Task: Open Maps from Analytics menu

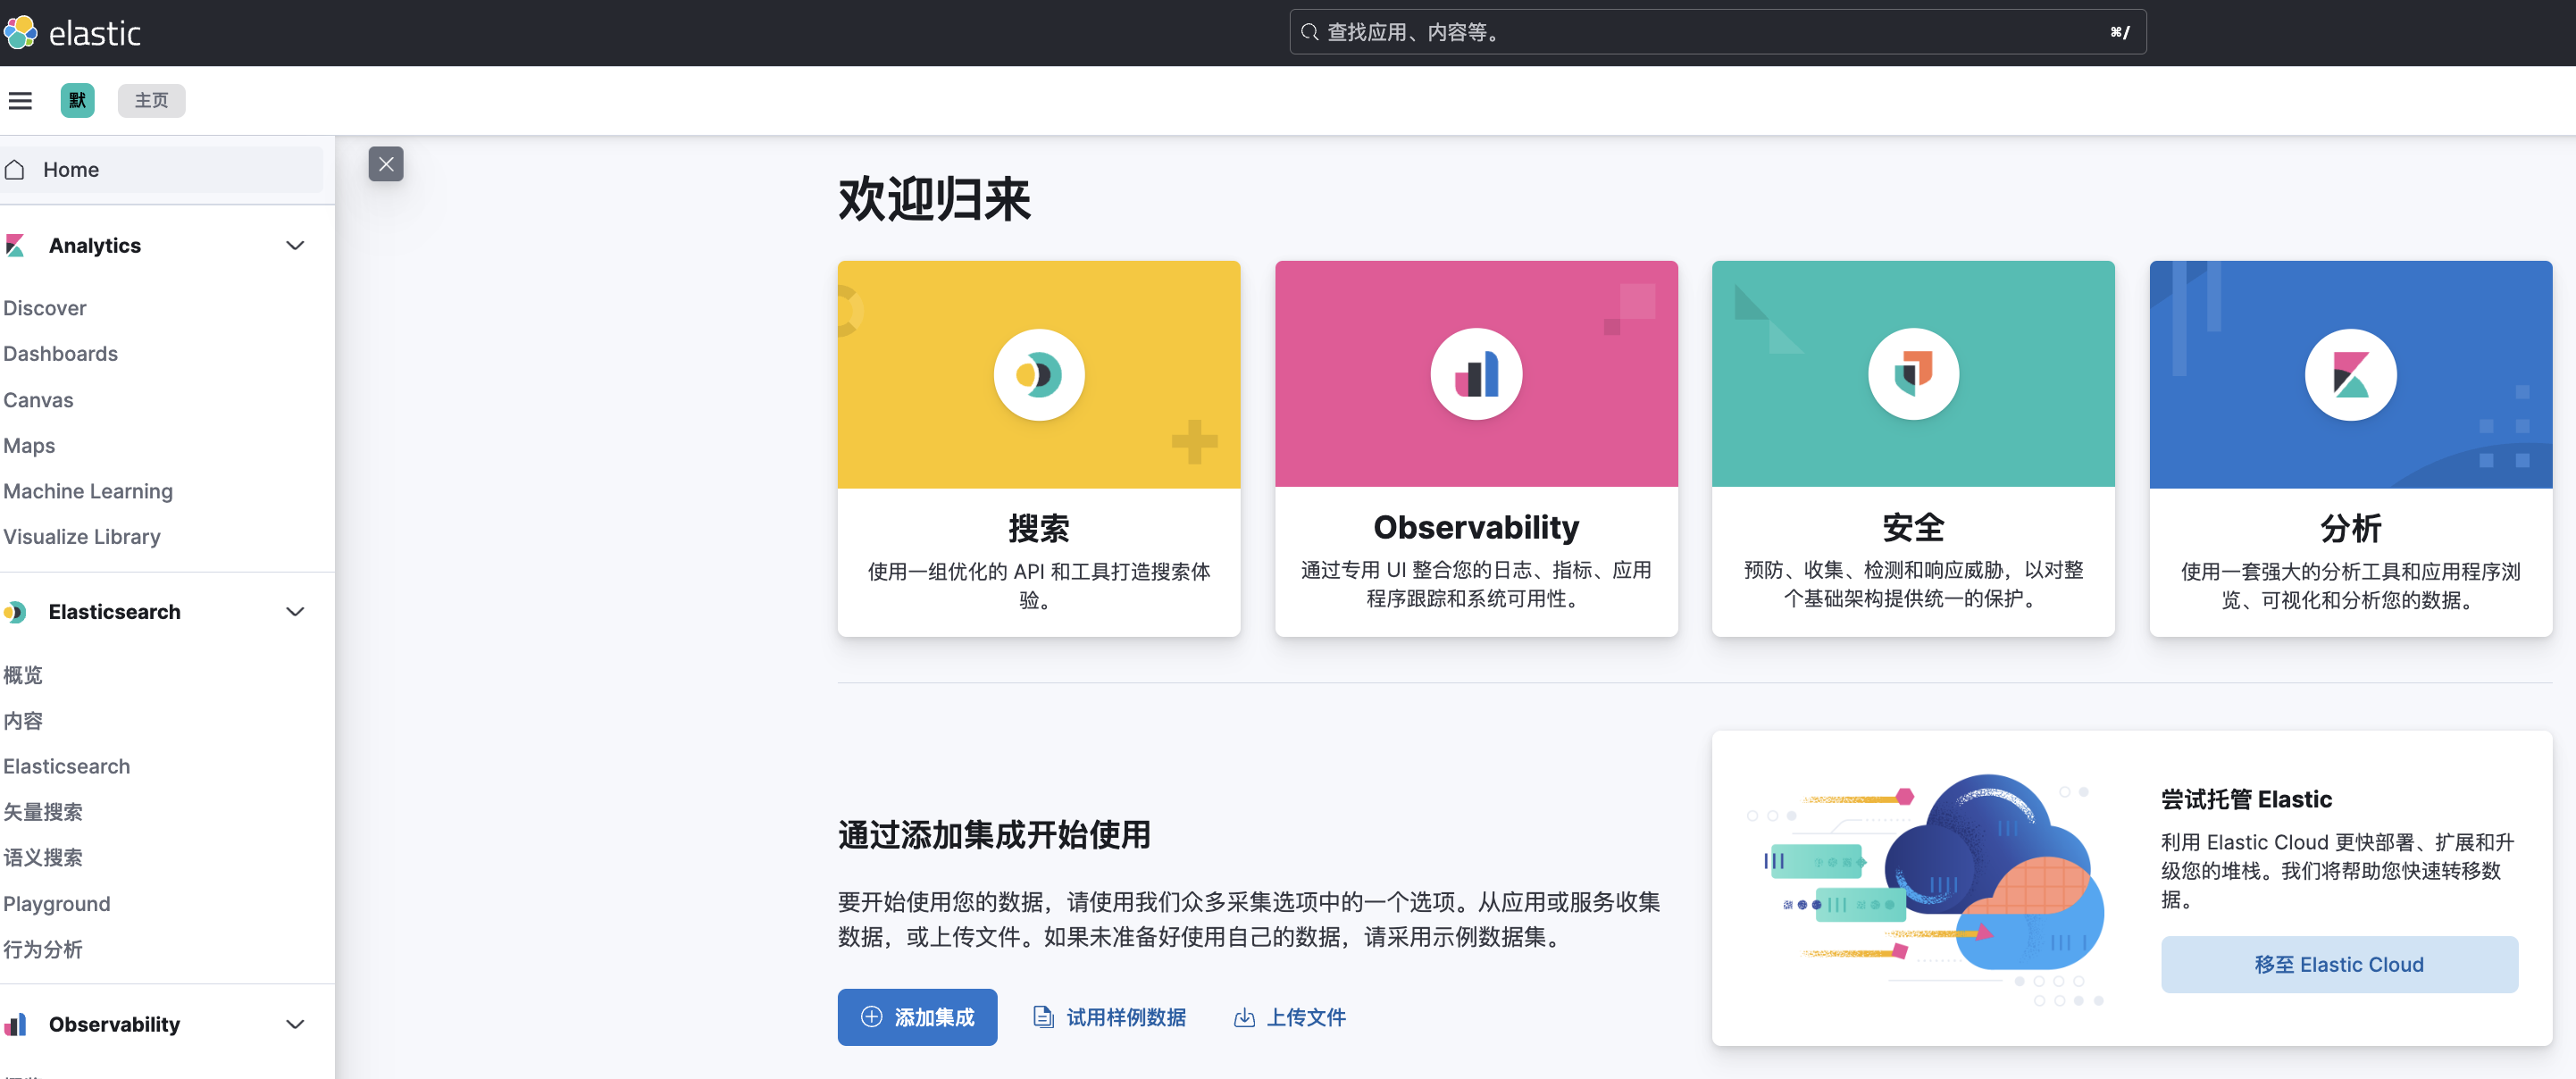Action: pyautogui.click(x=29, y=446)
